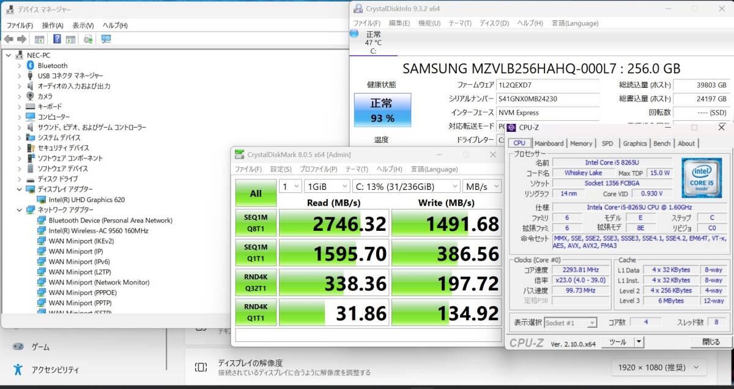Click the serial number field S41GNX0MB24230
Viewport: 734px width, 389px height.
pyautogui.click(x=547, y=98)
